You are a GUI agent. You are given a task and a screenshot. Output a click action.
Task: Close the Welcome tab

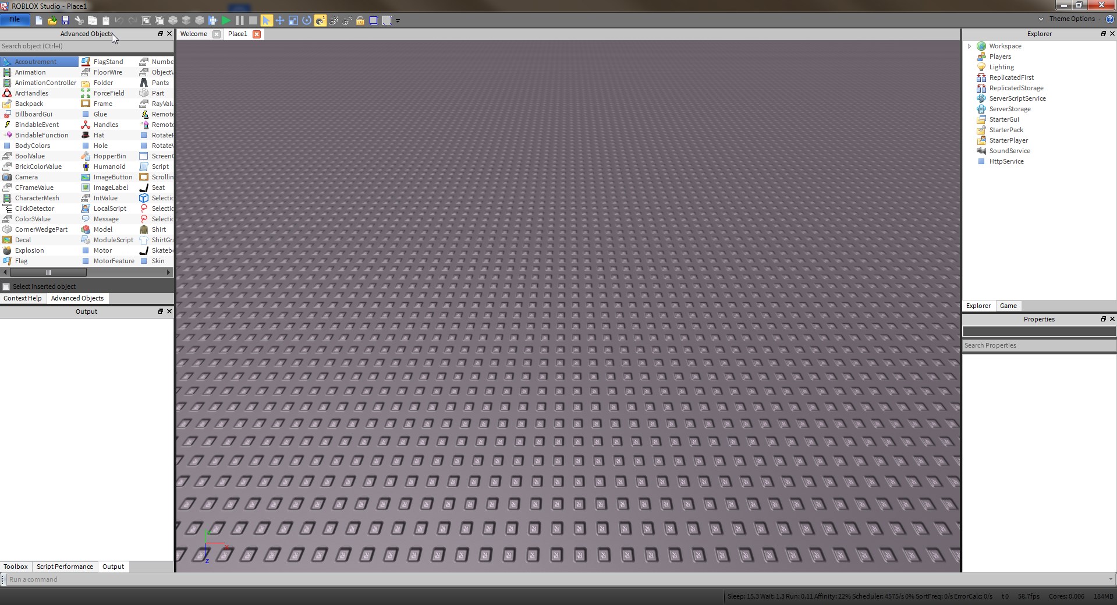pyautogui.click(x=217, y=34)
